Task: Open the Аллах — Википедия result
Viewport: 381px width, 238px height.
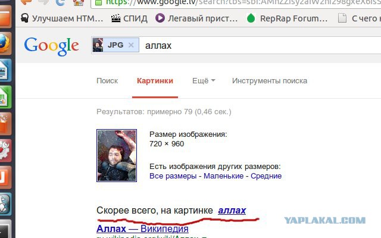Action: tap(142, 228)
